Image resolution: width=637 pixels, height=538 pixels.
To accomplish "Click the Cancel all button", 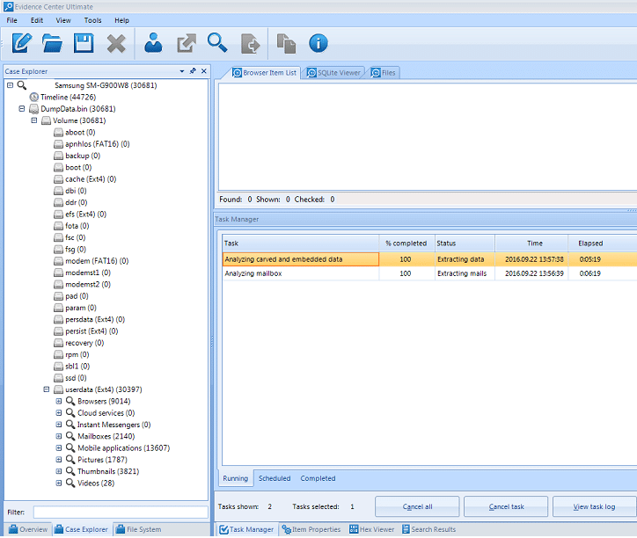I will pos(417,506).
